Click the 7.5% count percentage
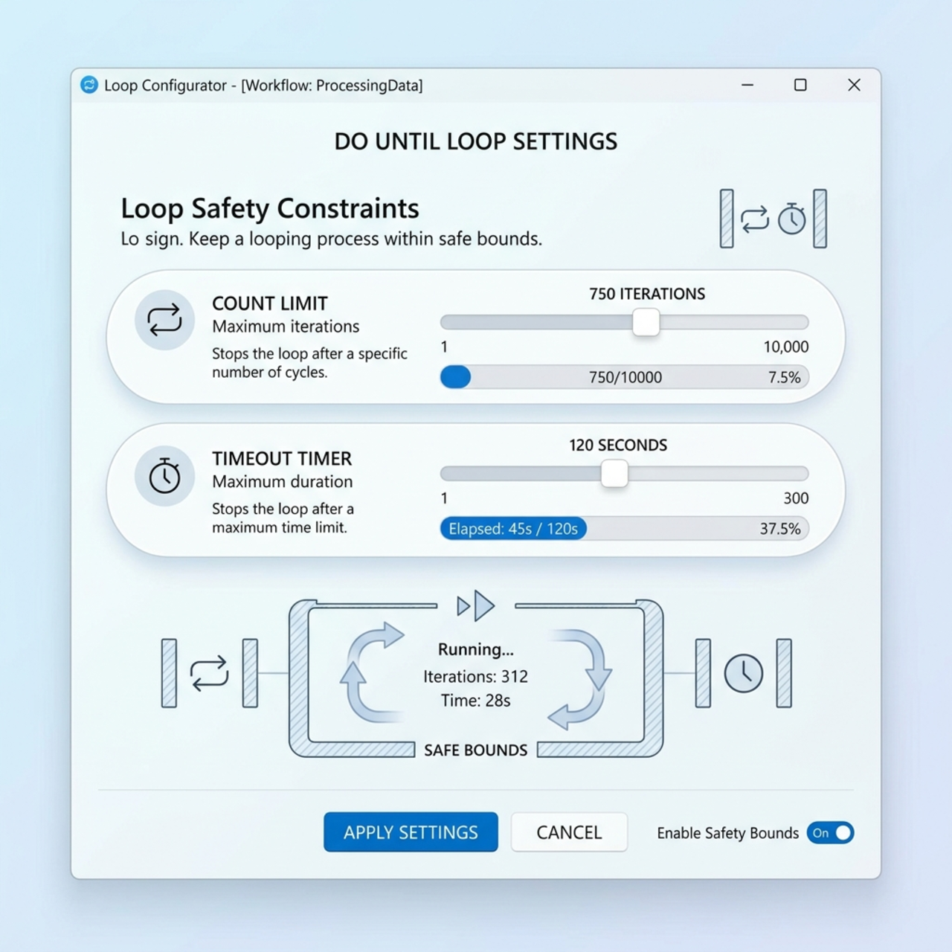 tap(785, 377)
